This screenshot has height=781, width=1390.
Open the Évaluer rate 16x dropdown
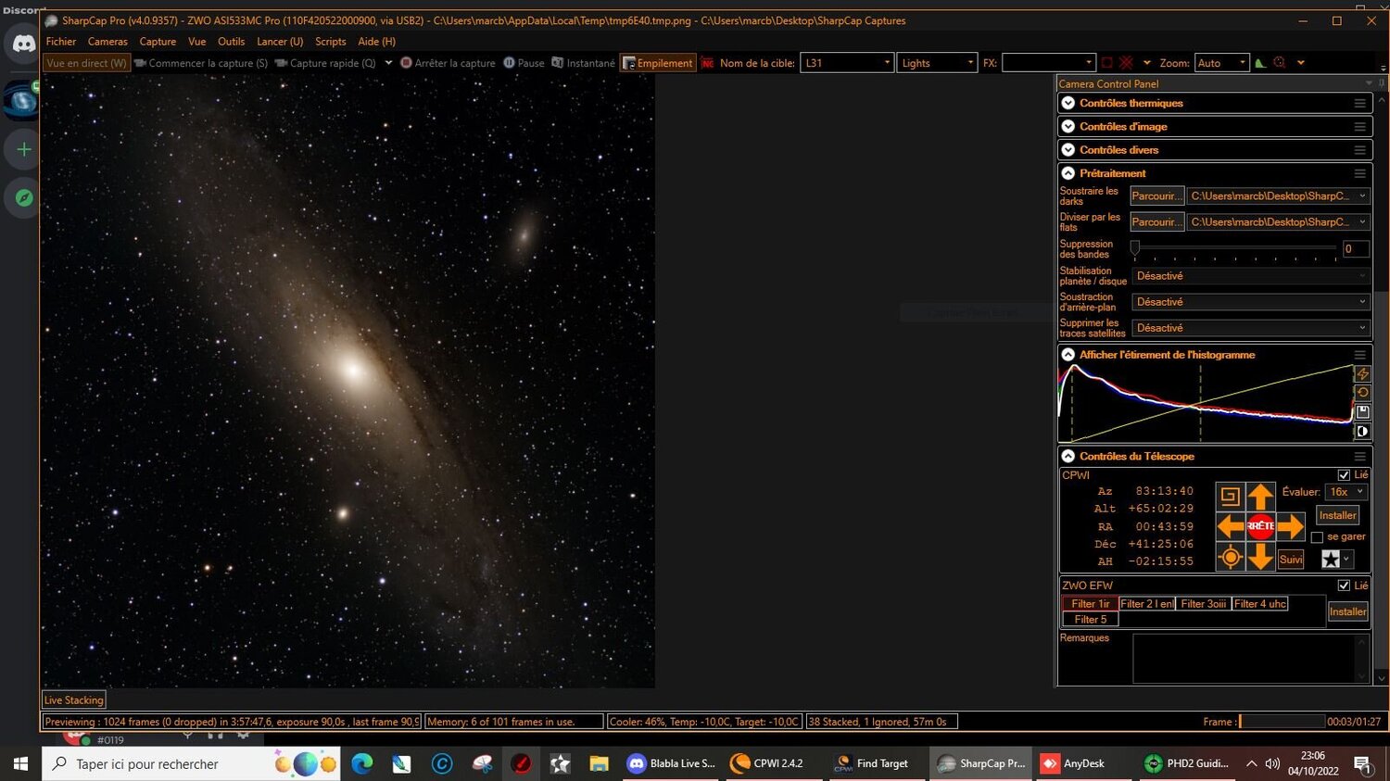1346,492
